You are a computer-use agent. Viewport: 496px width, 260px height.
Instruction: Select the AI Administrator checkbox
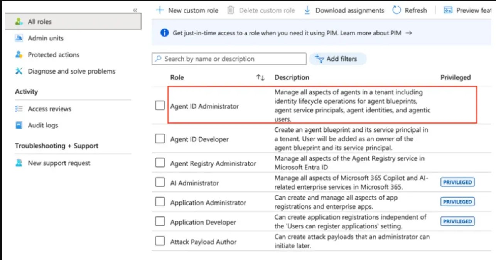(160, 182)
